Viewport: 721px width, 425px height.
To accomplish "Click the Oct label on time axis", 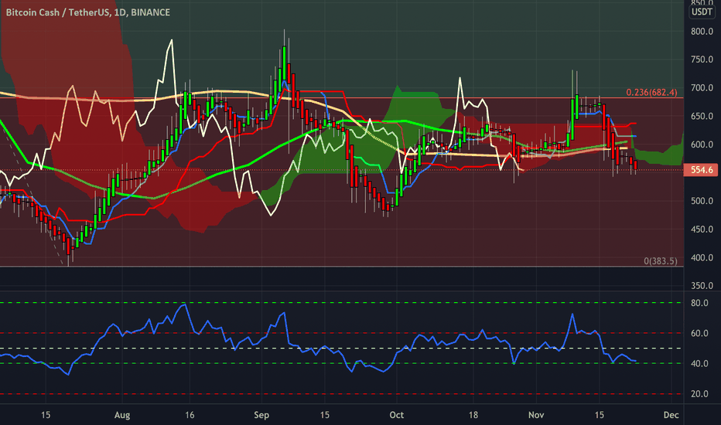I will click(396, 415).
